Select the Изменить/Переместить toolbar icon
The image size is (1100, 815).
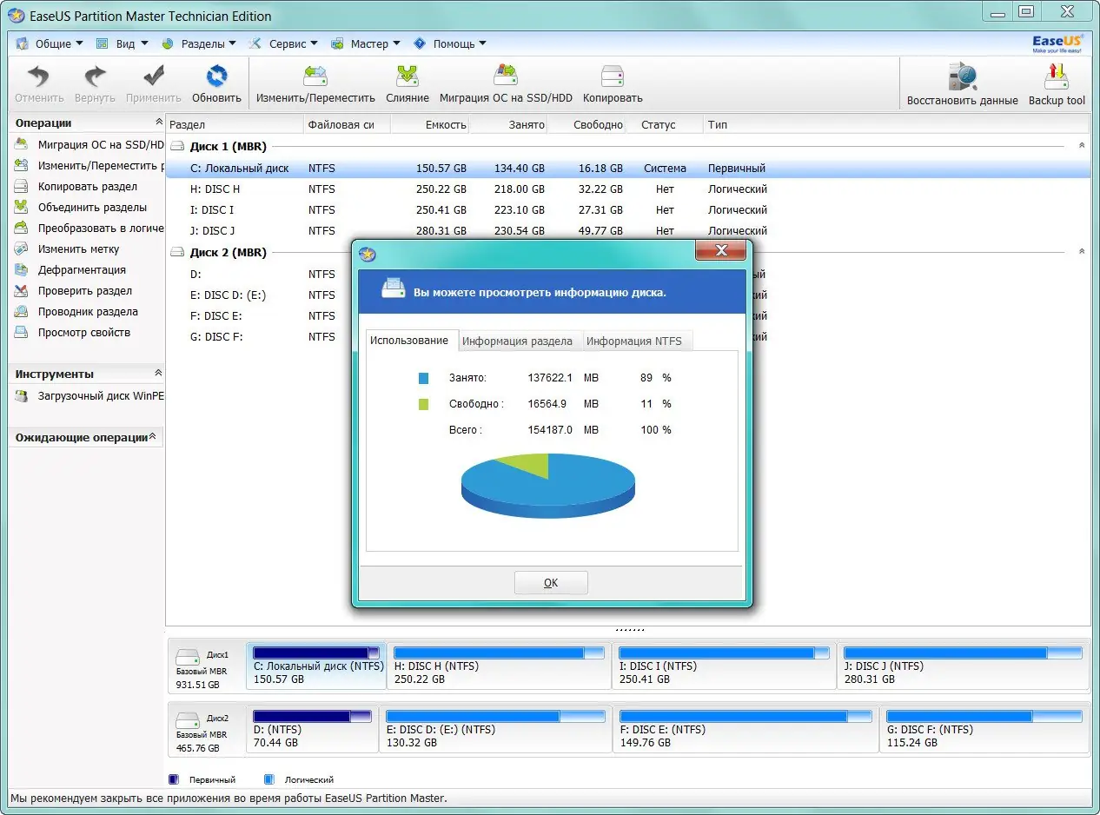coord(315,77)
